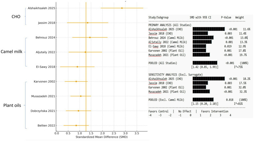Click the El-Sawy 2018 point estimate dot
This screenshot has height=141, width=254.
point(77,67)
